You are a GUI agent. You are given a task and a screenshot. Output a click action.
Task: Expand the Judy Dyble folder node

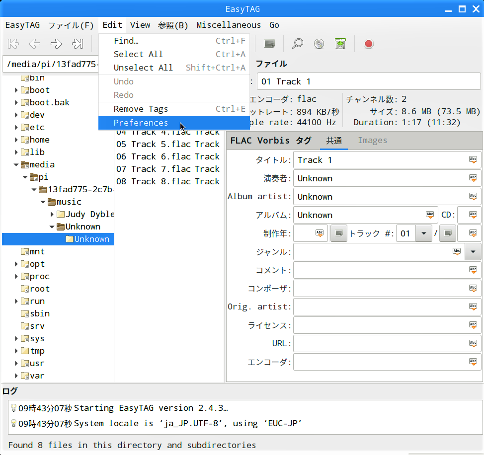click(x=52, y=215)
